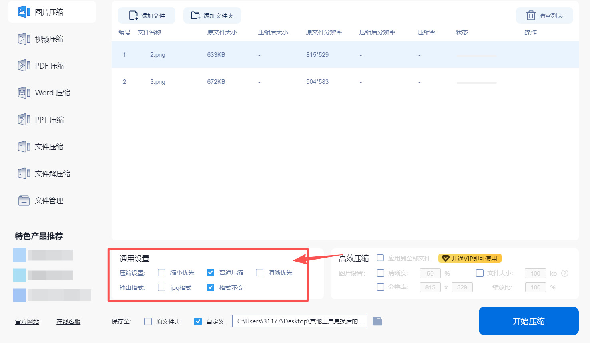Click the 文件大小 value field in kb

coord(536,274)
